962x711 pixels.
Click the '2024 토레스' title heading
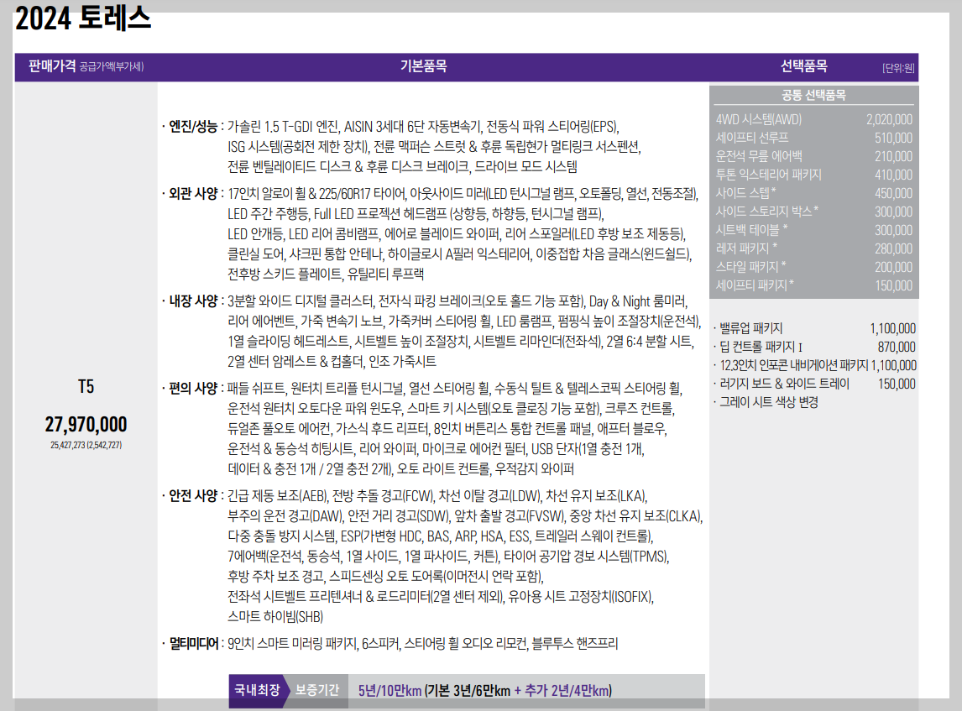(83, 17)
